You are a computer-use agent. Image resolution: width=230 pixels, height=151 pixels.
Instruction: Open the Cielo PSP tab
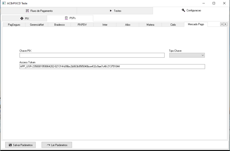coord(173,25)
